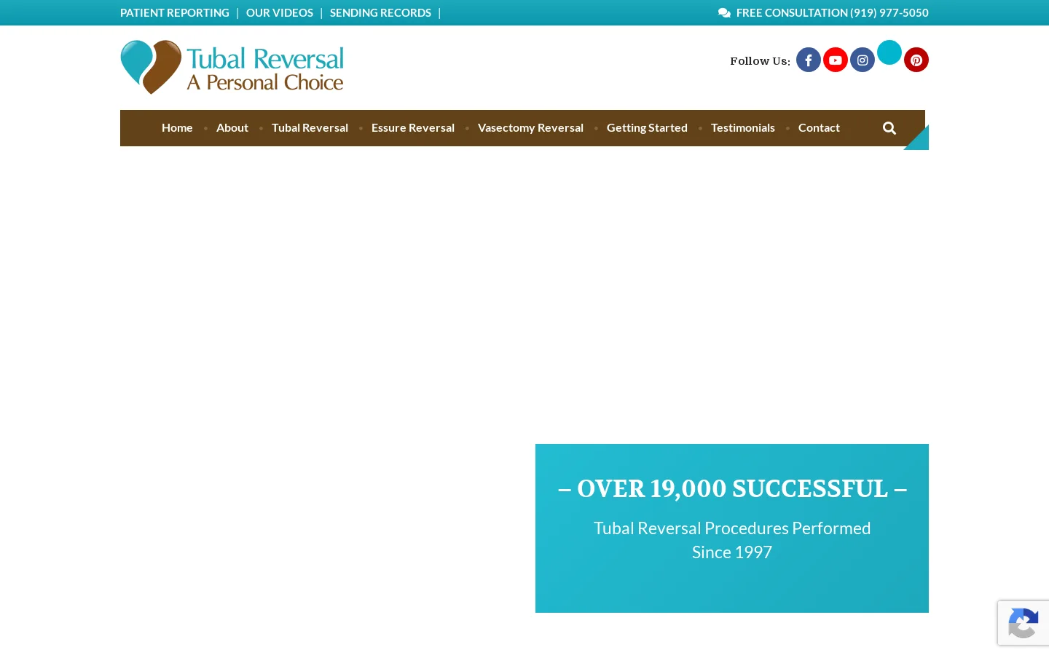Open the Essure Reversal menu item
Viewport: 1049px width, 655px height.
point(413,128)
